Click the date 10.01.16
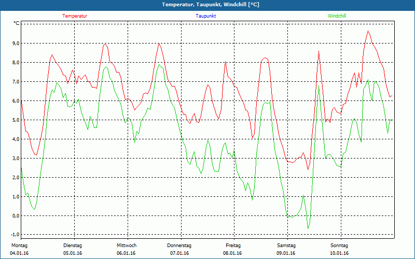Screen dimensions: 415x259 tap(339, 253)
